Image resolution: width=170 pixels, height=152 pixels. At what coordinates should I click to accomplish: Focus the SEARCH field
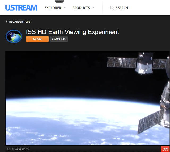122,8
